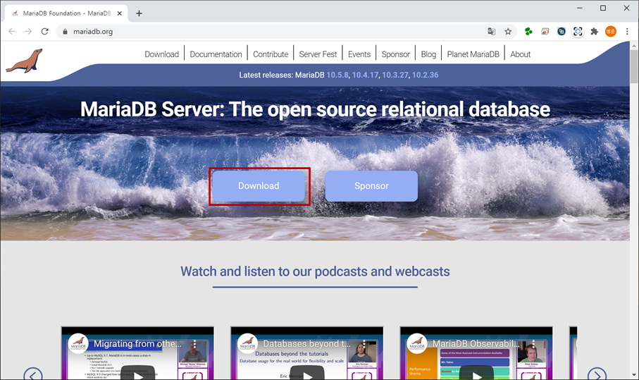Viewport: 639px width, 380px height.
Task: Show previous video carousel arrow
Action: click(x=33, y=374)
